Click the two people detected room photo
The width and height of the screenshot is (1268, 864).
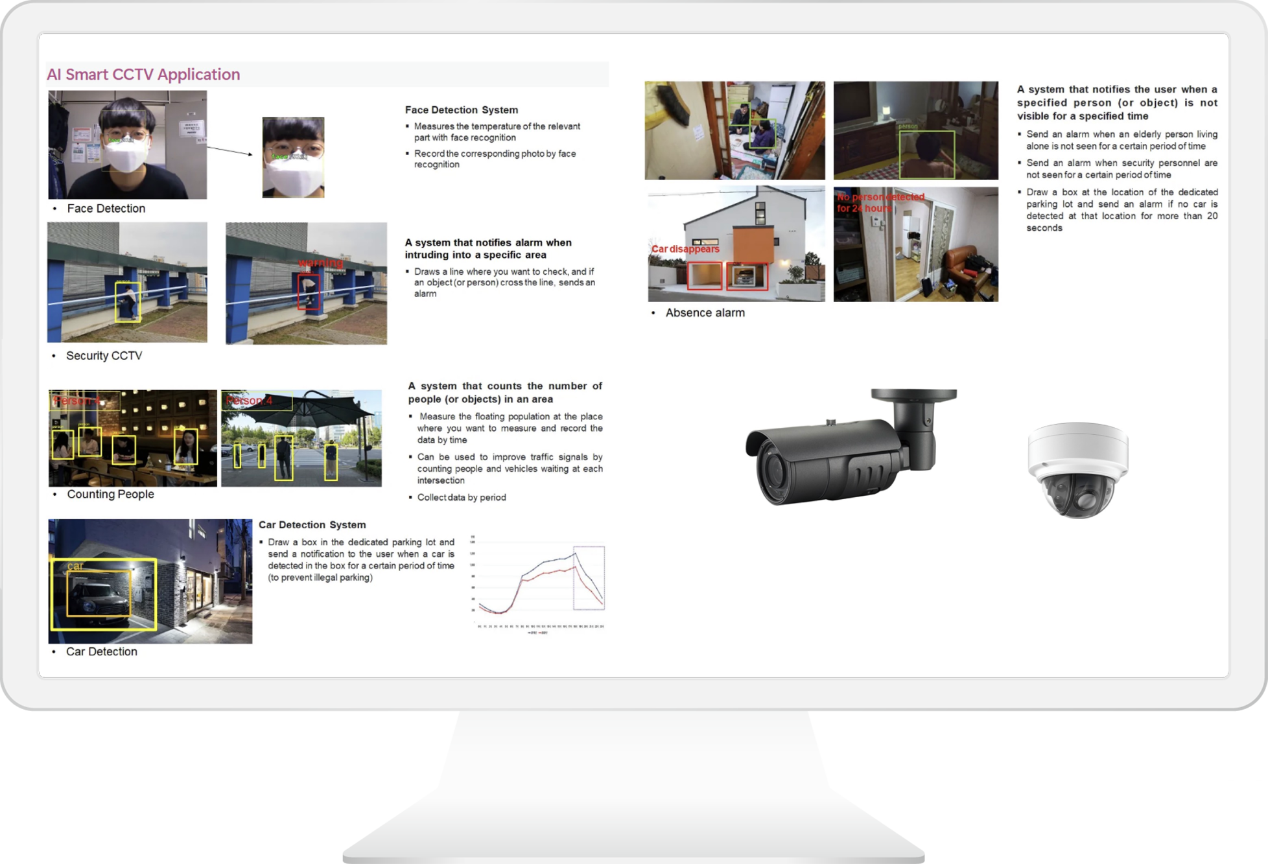coord(734,130)
